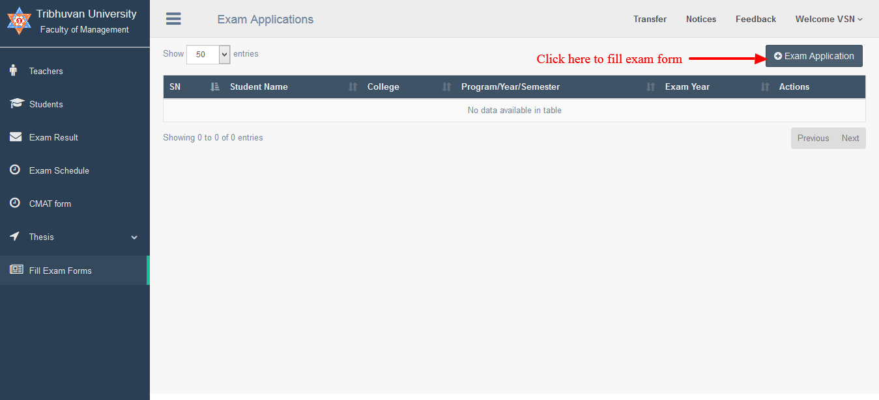This screenshot has height=400, width=879.
Task: Click the CMAT form clock icon
Action: coord(15,203)
